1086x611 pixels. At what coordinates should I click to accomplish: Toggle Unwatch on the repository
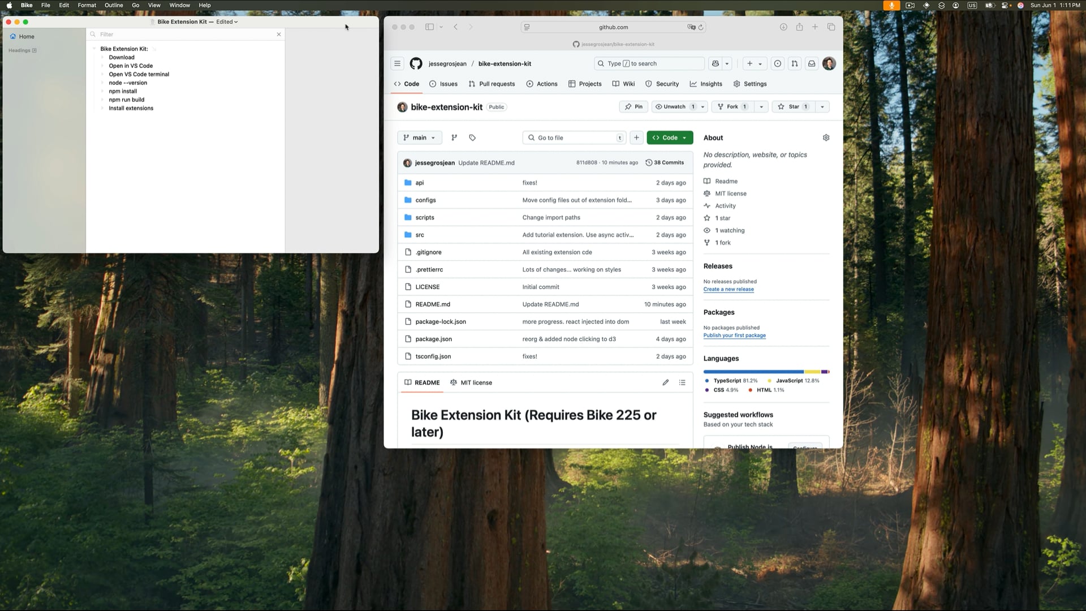pos(675,106)
